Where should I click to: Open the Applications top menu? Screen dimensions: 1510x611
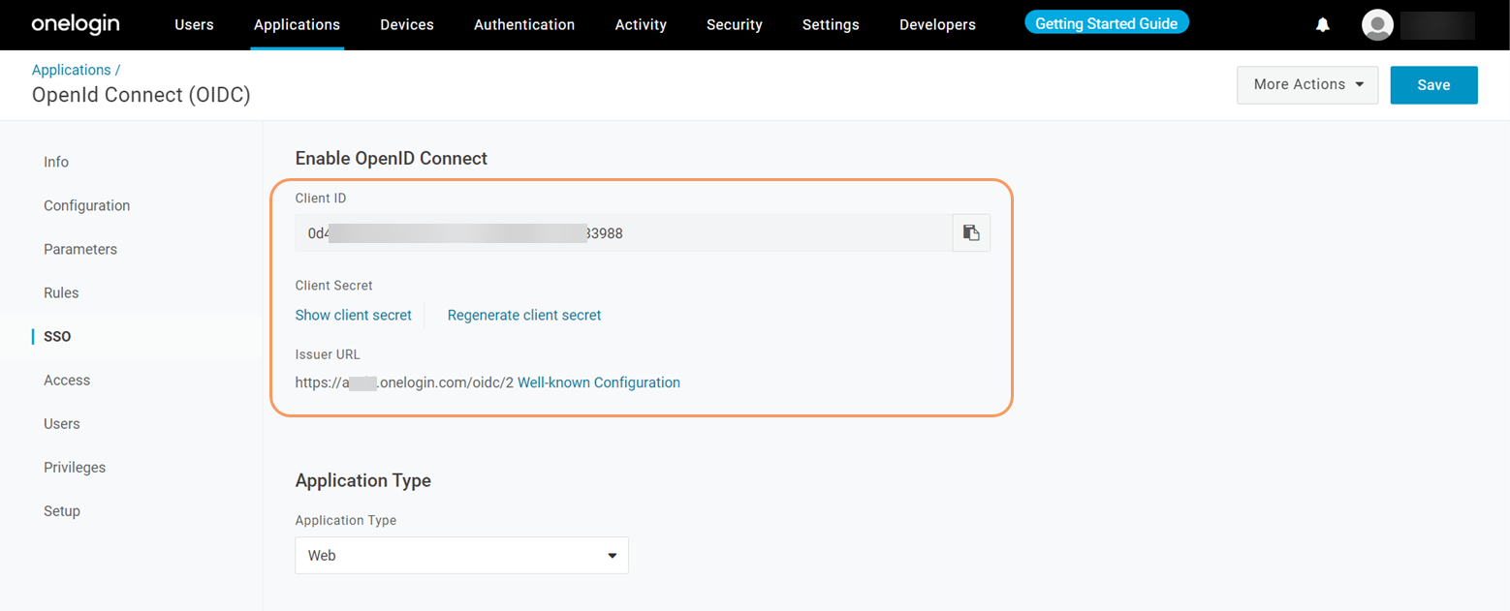297,25
